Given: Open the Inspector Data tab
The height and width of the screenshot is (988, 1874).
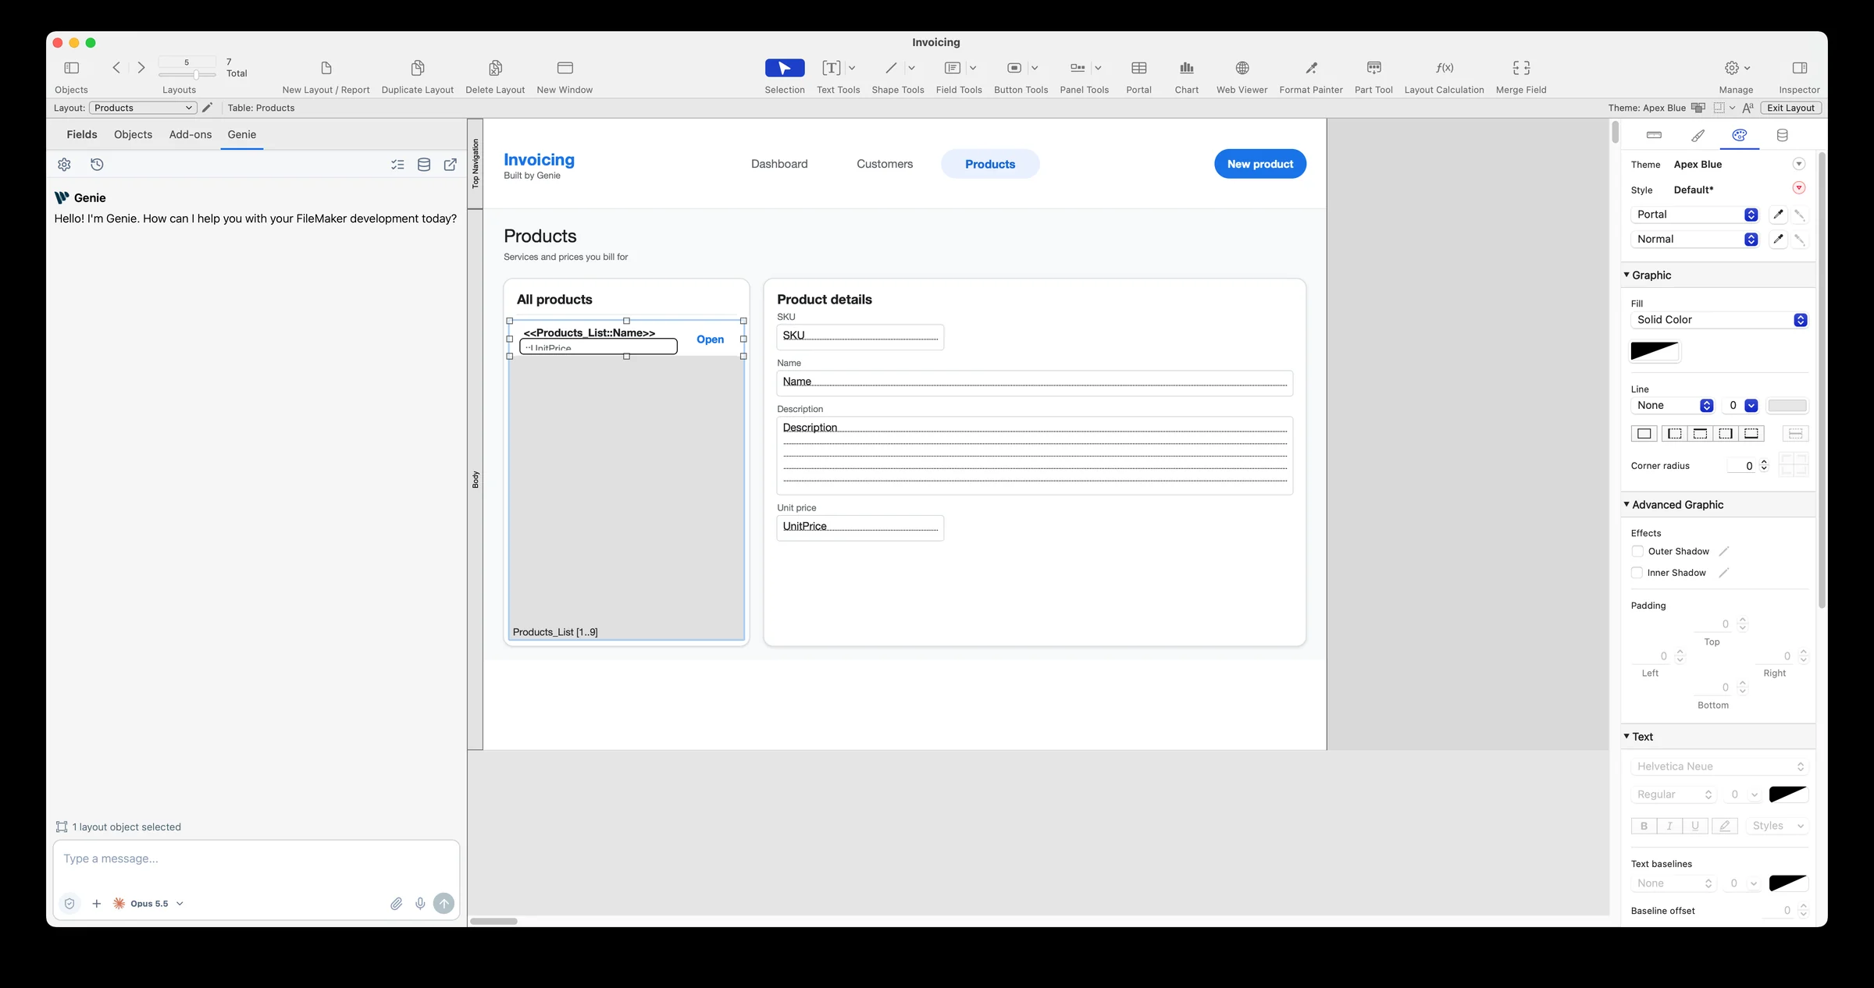Looking at the screenshot, I should [1782, 135].
